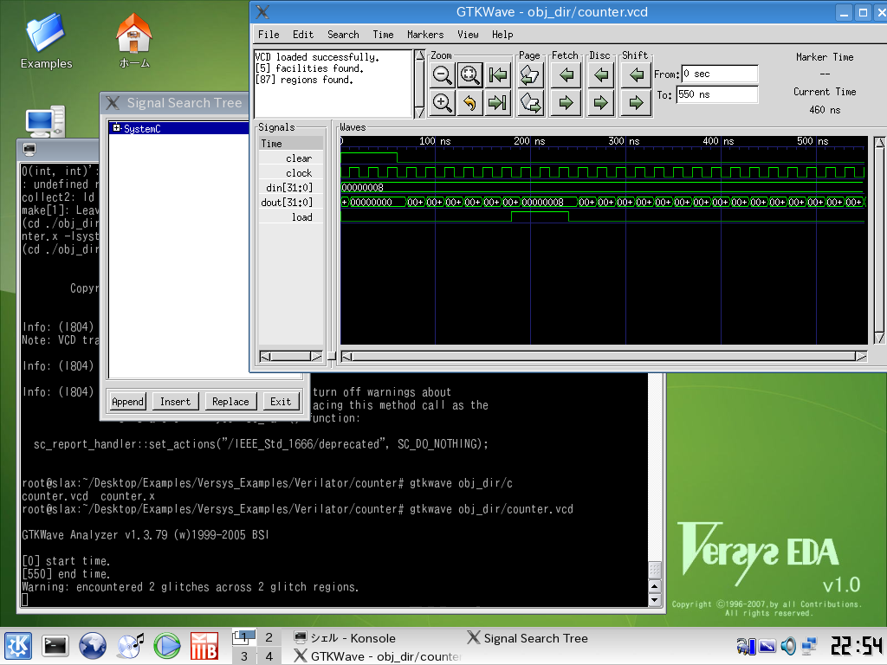Viewport: 887px width, 665px height.
Task: Click the Insert button in Signal Search Tree
Action: (x=175, y=402)
